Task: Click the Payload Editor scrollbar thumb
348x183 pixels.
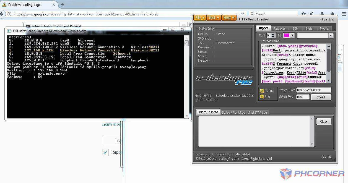Action: (x=329, y=60)
